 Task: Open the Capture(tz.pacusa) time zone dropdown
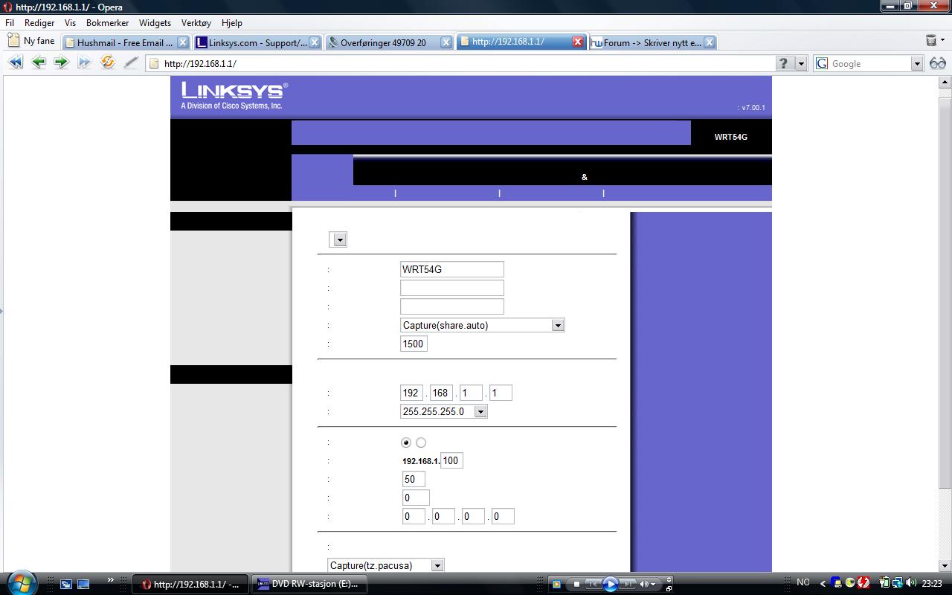(x=385, y=565)
